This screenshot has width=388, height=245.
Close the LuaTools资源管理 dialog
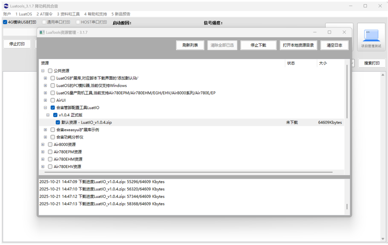[344, 32]
